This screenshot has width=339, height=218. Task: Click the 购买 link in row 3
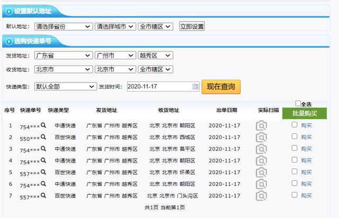(306, 149)
